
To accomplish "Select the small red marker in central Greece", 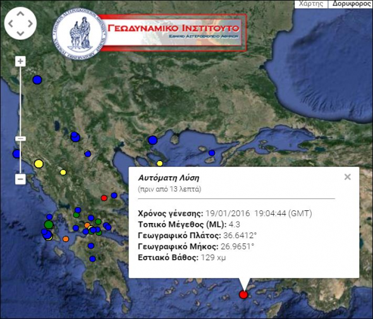I will click(104, 198).
